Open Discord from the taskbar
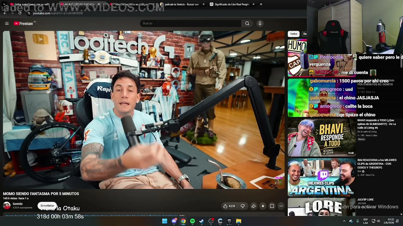The height and width of the screenshot is (226, 403). coord(174,221)
